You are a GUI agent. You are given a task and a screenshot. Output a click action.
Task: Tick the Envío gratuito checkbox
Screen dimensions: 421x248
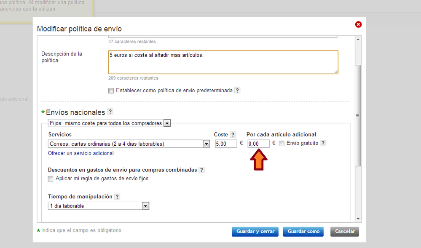point(282,144)
